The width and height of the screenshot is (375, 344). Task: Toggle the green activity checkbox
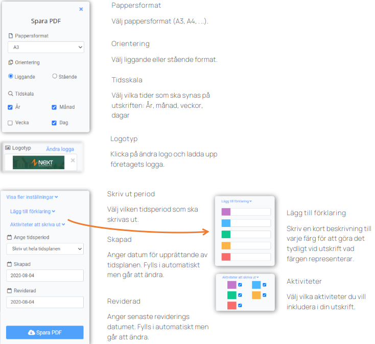(240, 295)
